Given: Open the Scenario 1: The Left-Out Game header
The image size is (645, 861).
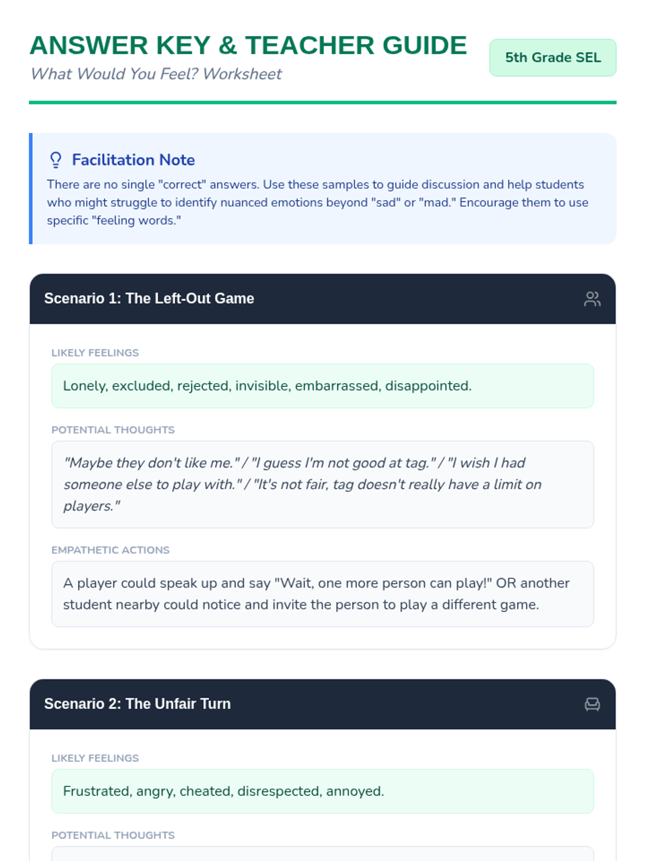Looking at the screenshot, I should [x=149, y=299].
